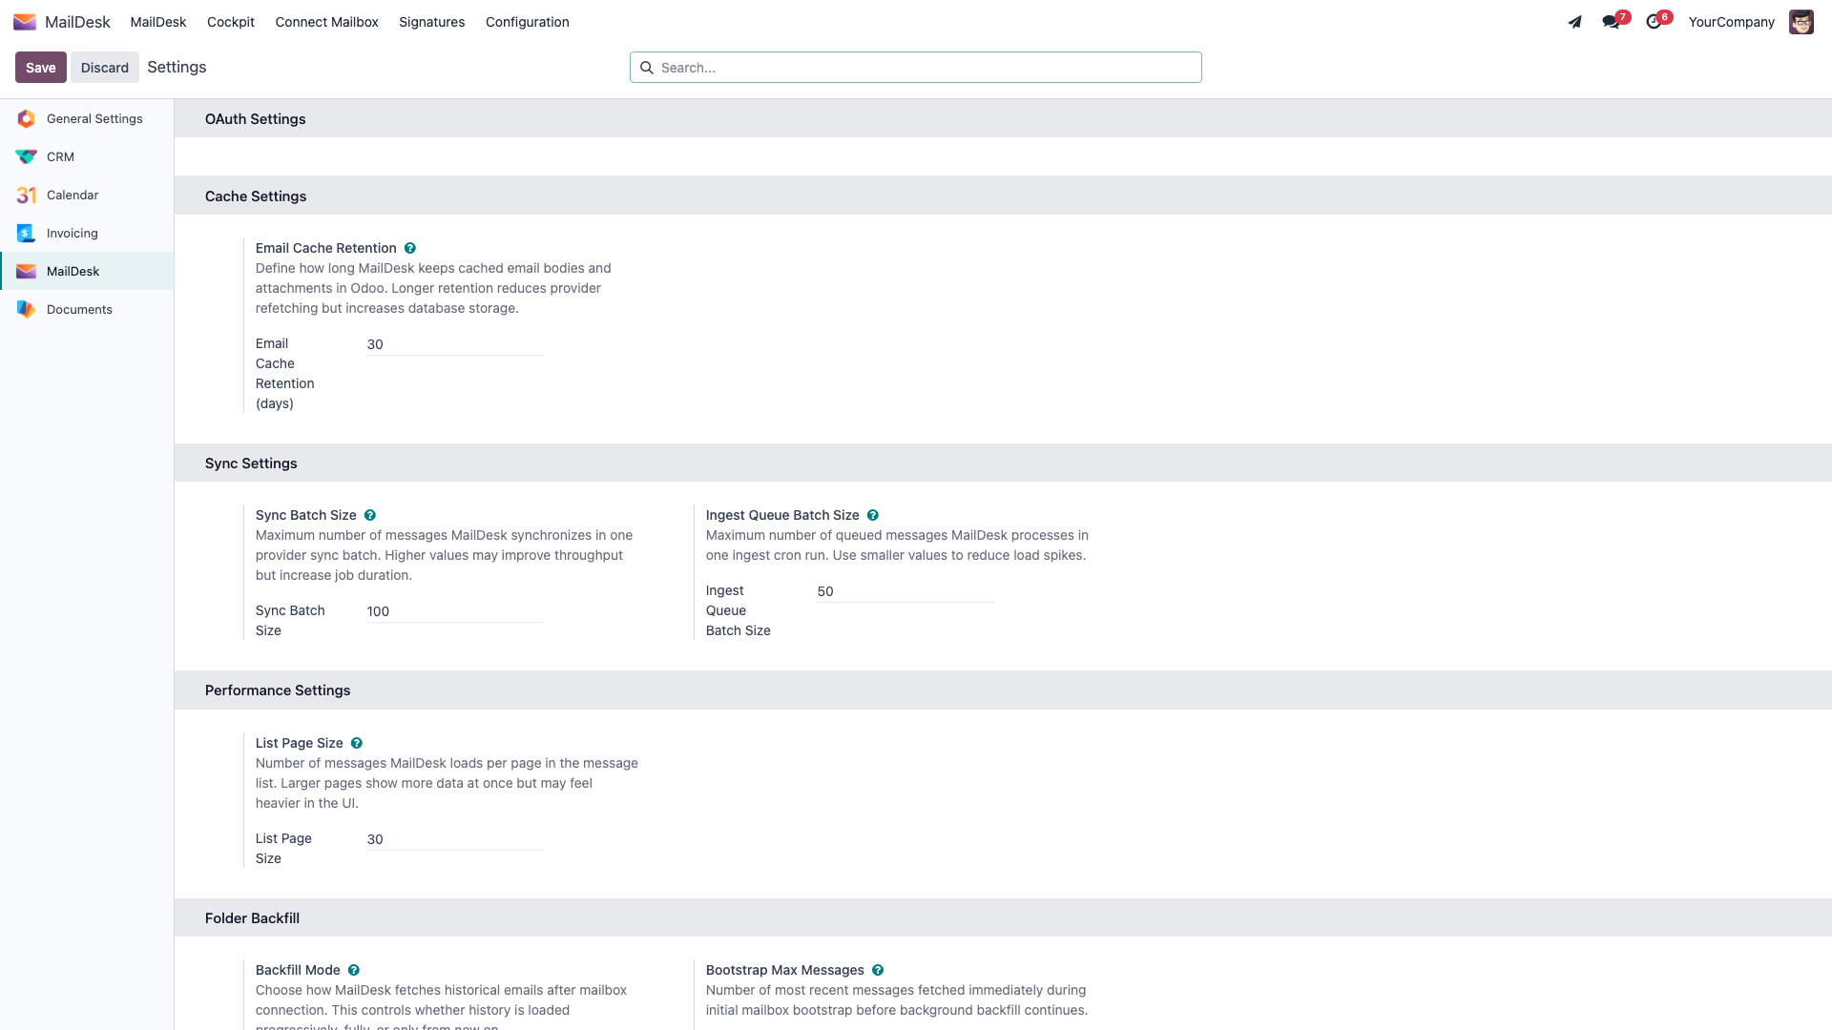
Task: Click the OAuth Settings section header
Action: (256, 119)
